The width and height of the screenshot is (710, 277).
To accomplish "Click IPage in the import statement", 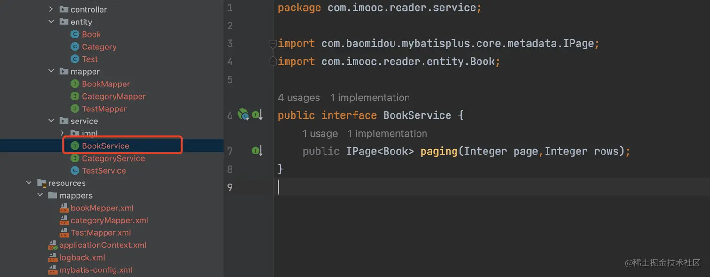I will (x=579, y=44).
